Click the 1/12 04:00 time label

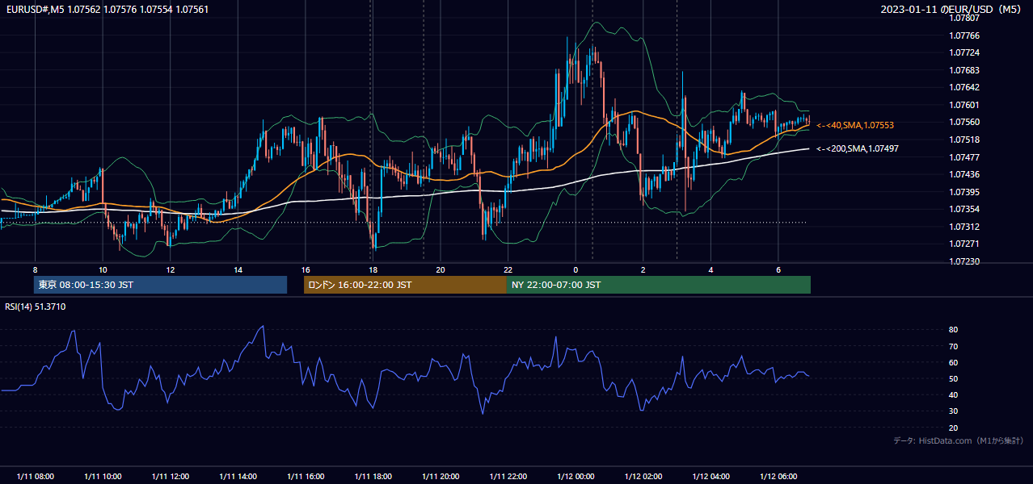(710, 477)
